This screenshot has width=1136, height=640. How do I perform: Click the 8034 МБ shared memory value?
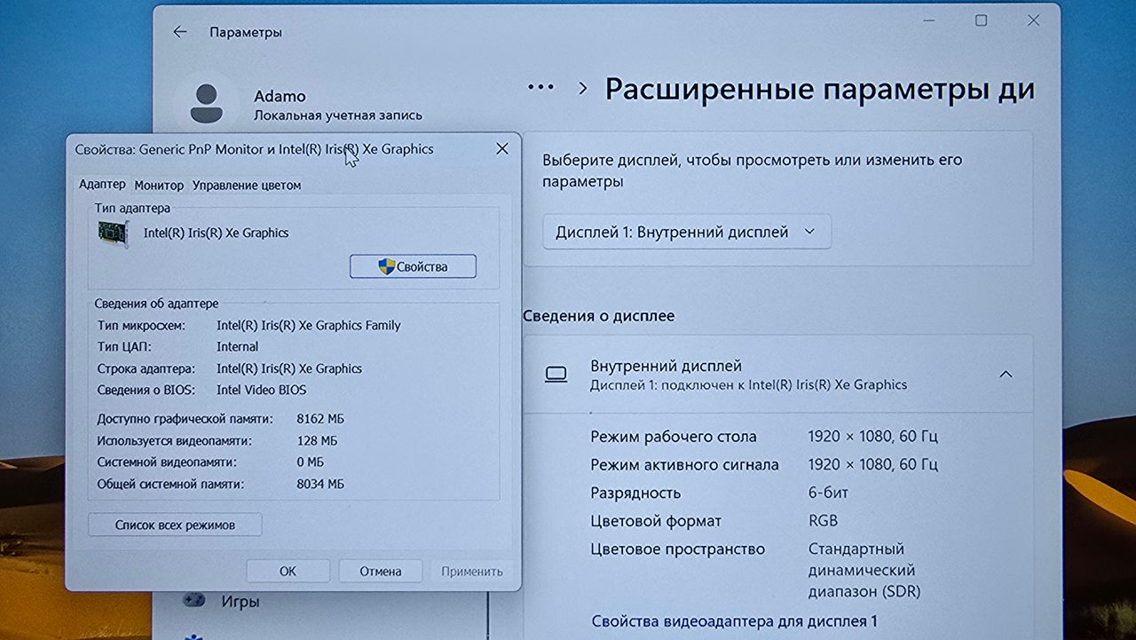coord(320,484)
